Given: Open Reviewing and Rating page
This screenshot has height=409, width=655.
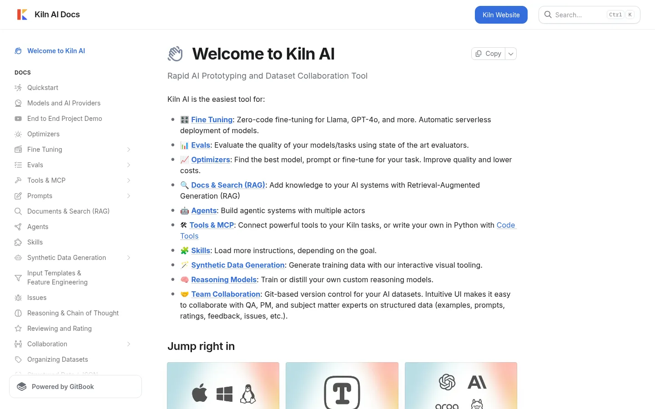Looking at the screenshot, I should [73, 329].
